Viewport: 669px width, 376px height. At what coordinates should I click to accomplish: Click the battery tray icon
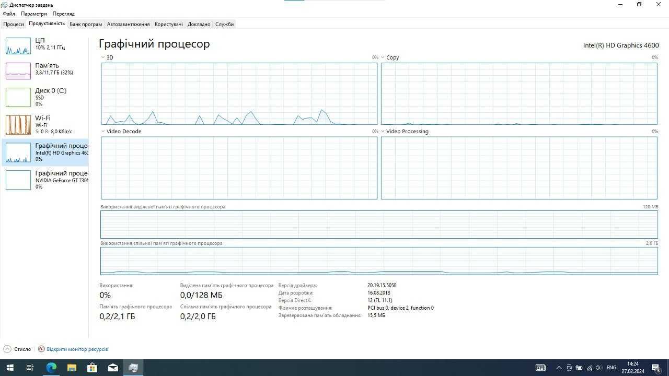579,368
